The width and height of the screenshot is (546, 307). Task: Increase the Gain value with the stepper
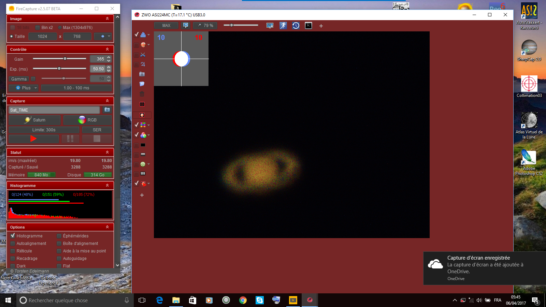click(109, 57)
